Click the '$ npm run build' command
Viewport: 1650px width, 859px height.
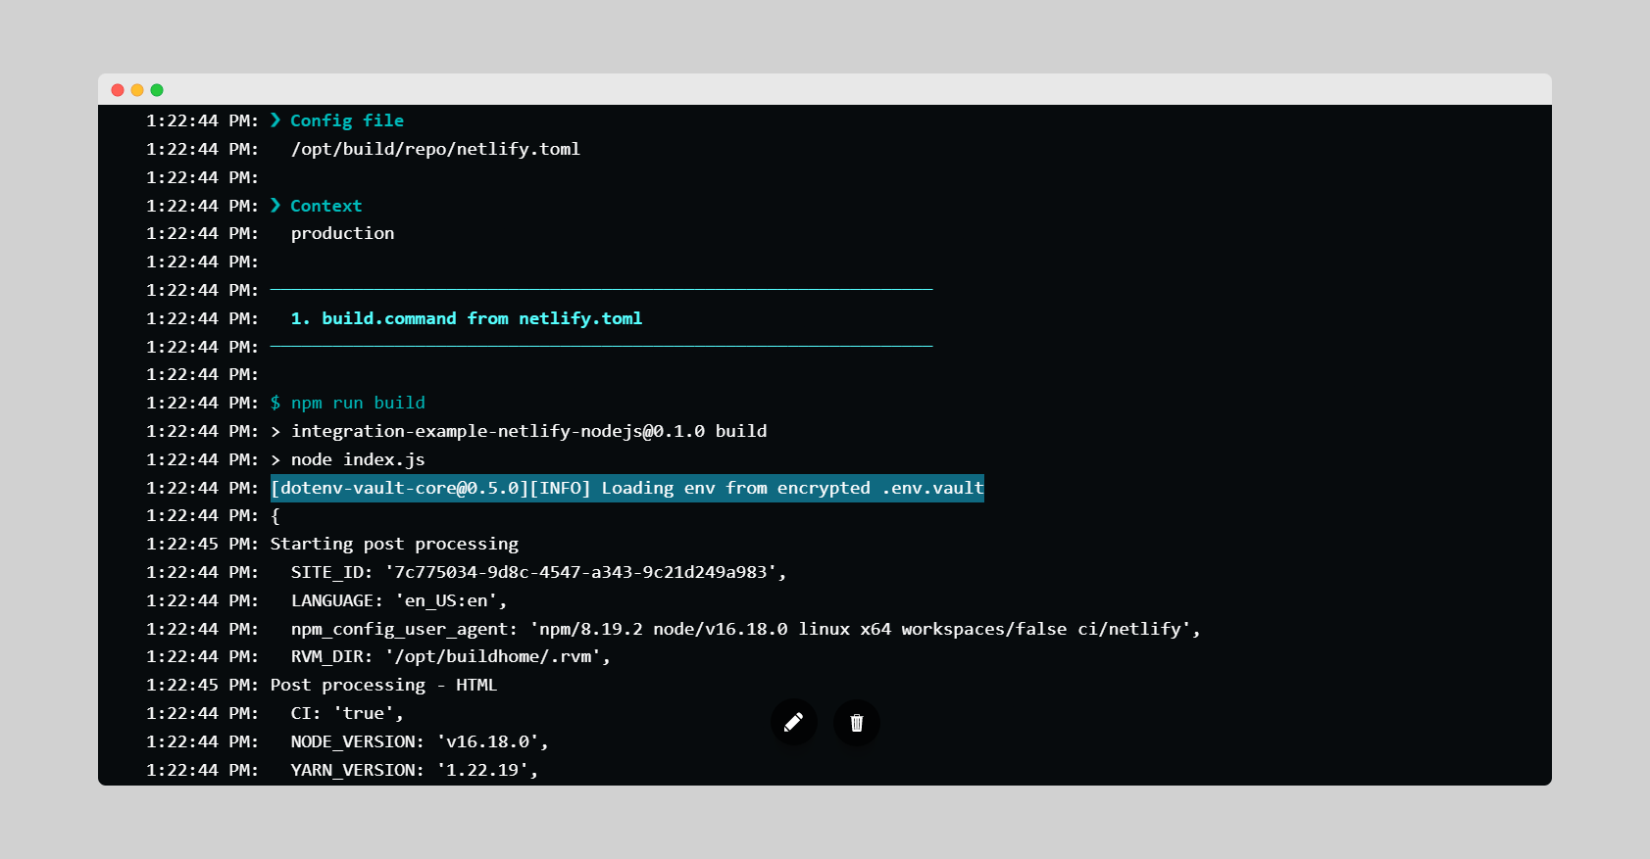click(x=348, y=403)
